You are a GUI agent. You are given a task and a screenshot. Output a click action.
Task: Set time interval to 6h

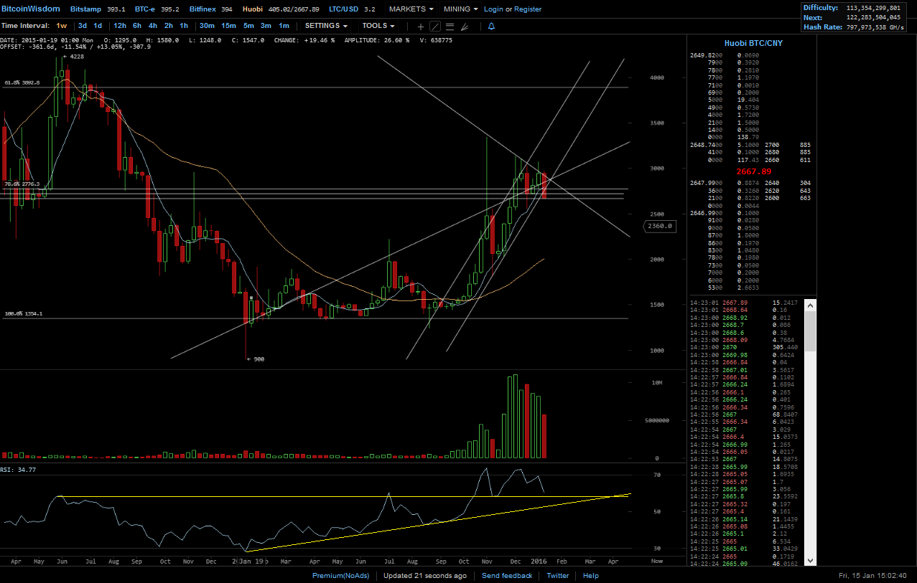click(137, 26)
